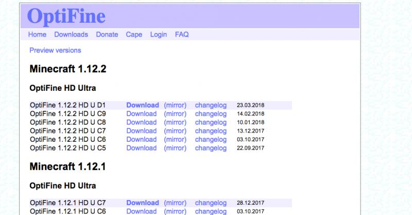The width and height of the screenshot is (412, 215).
Task: View changelog for 1.12.2 HD U C7
Action: pyautogui.click(x=211, y=131)
